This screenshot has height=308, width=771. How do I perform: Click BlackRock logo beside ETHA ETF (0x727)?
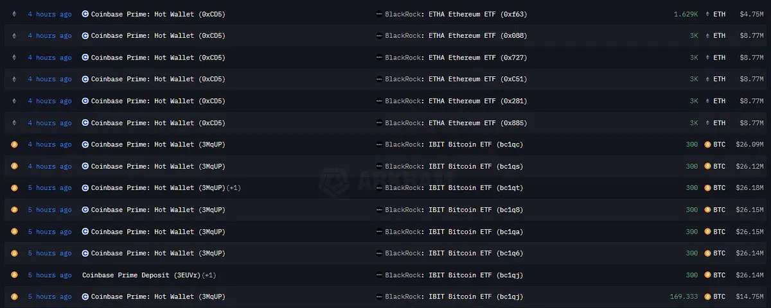379,58
